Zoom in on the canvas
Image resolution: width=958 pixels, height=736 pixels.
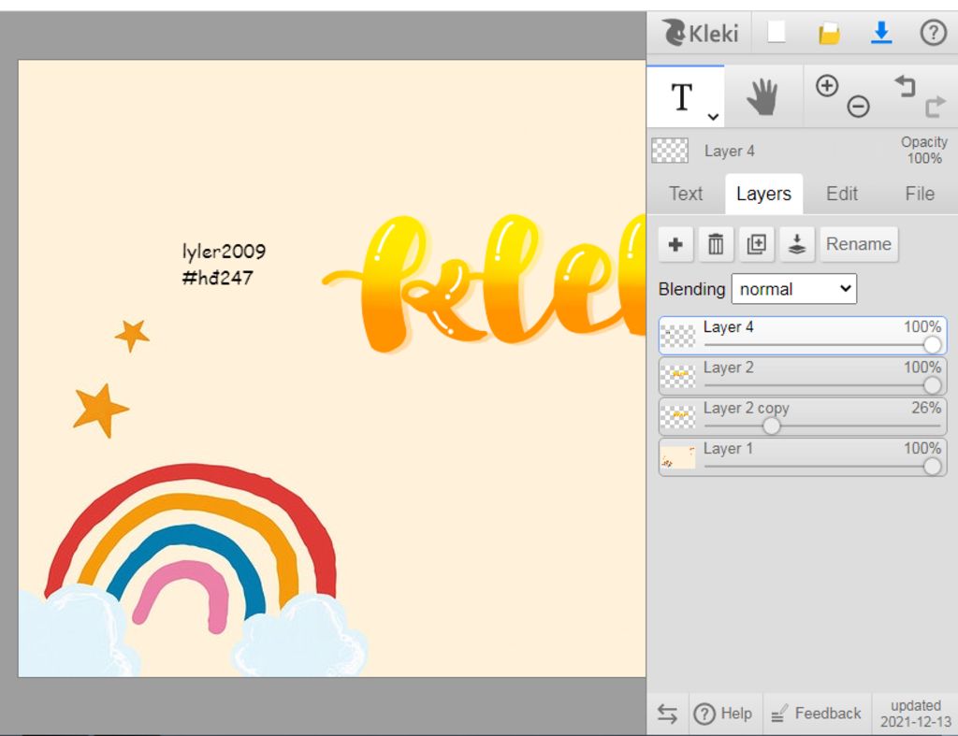(x=827, y=85)
